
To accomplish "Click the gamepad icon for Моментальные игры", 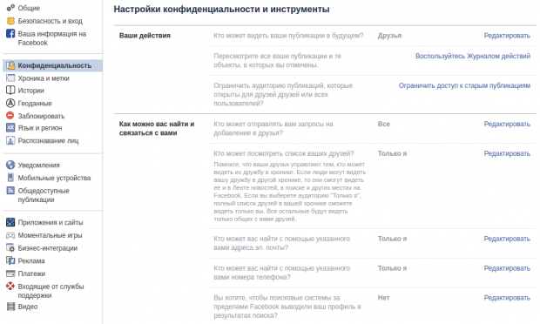I will (x=10, y=235).
